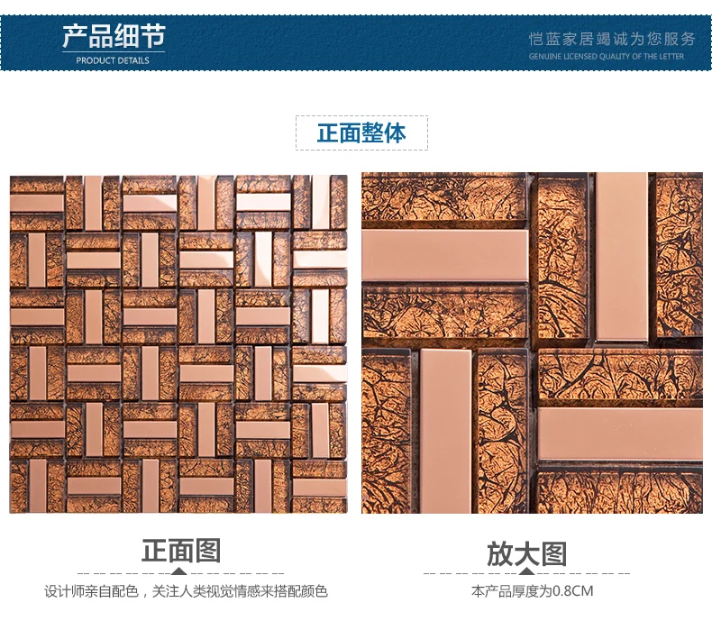Click the 本产品厚度为0.8CM thickness text
This screenshot has width=712, height=630.
(x=532, y=591)
